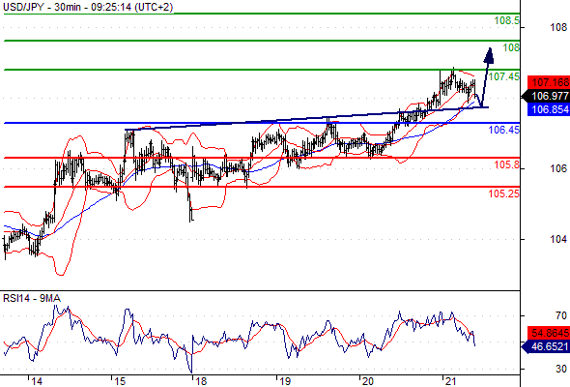Click the 104 price axis label
This screenshot has height=387, width=570.
[x=558, y=239]
